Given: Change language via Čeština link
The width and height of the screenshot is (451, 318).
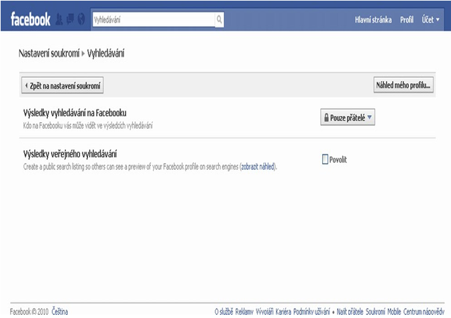Looking at the screenshot, I should click(60, 312).
